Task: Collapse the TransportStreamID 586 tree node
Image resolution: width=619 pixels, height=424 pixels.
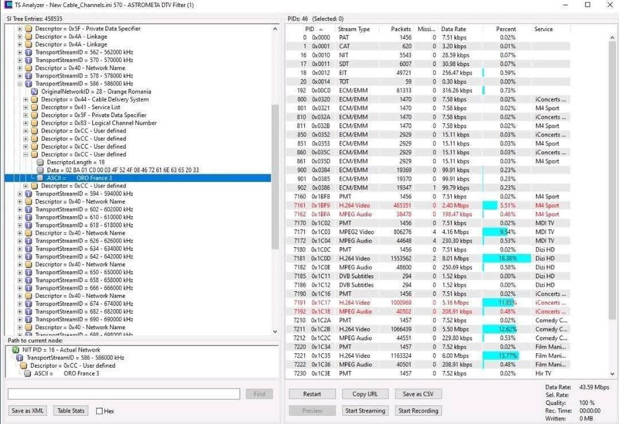Action: (x=20, y=84)
